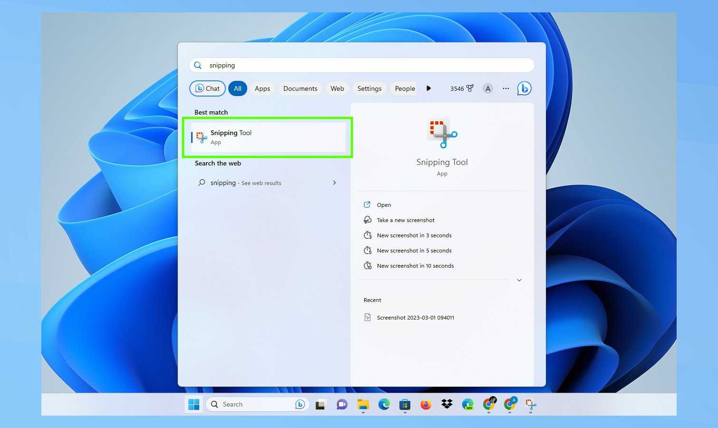
Task: Open recent Screenshot 2023-03-01 094011
Action: 415,318
